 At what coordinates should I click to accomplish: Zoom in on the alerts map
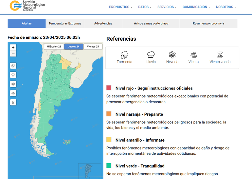(13, 48)
